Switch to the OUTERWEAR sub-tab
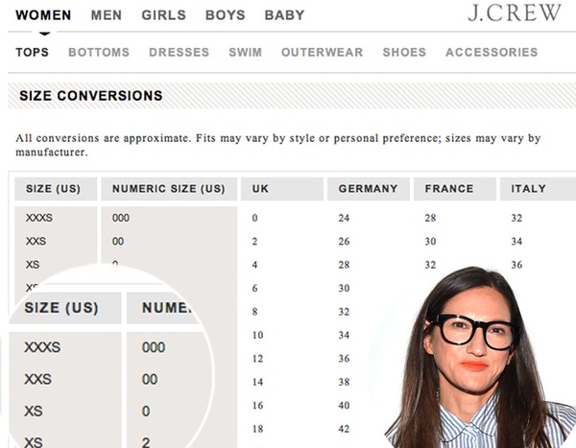The width and height of the screenshot is (576, 448). 323,52
